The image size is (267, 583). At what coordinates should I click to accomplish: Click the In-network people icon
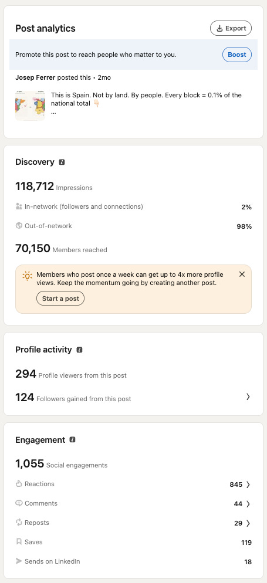click(19, 206)
